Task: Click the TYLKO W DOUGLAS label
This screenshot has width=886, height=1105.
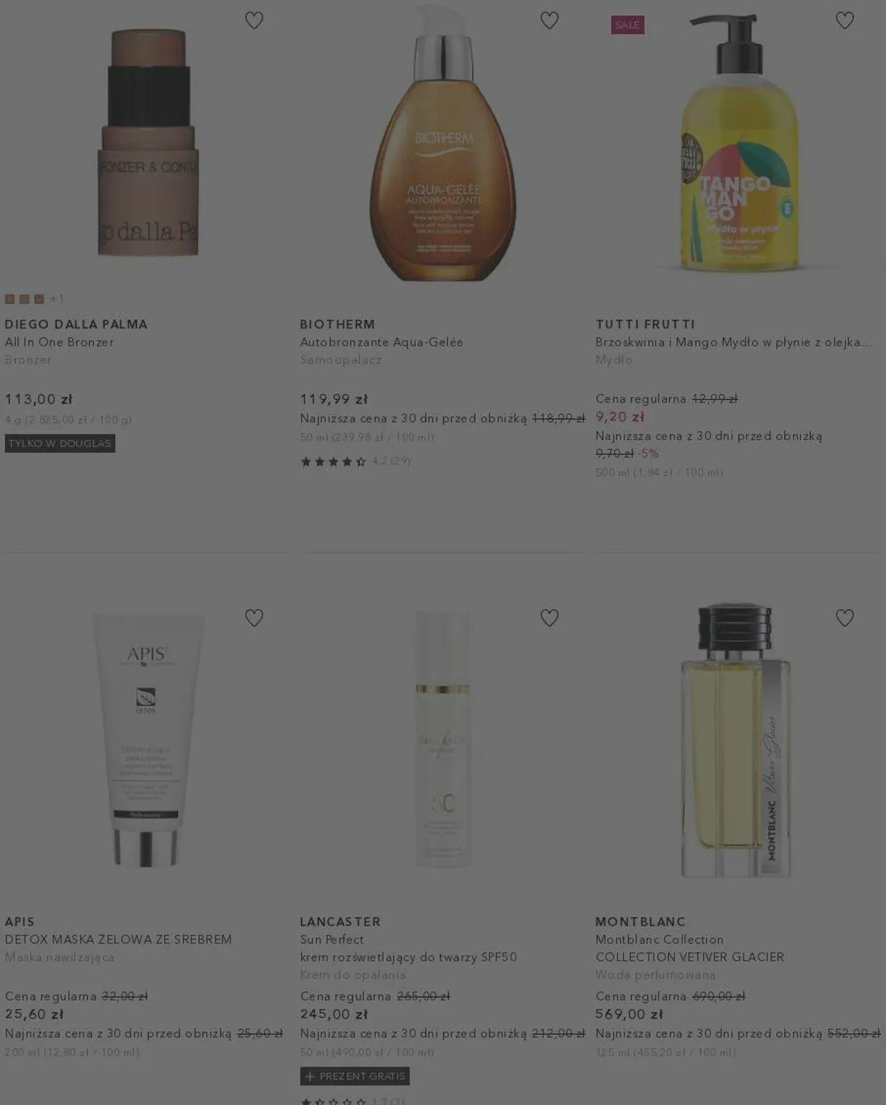Action: [x=60, y=444]
